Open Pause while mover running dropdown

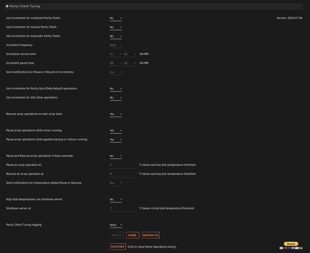pos(116,131)
